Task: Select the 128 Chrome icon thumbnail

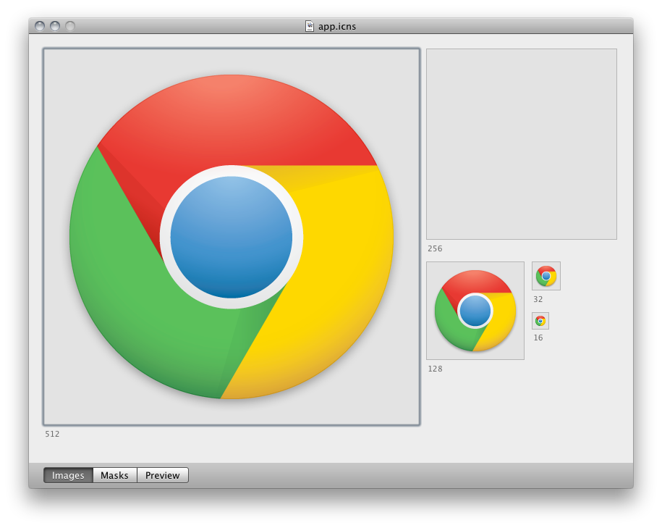Action: 475,311
